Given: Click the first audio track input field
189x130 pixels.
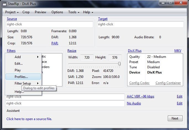Looking at the screenshot, I should tap(65, 97).
